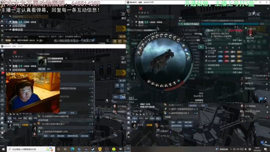Click cargo capacity bar 840.0/840.0 m³

click(230, 24)
